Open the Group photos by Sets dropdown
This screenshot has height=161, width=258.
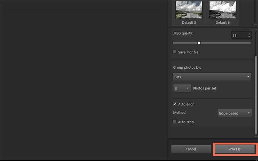pos(212,77)
